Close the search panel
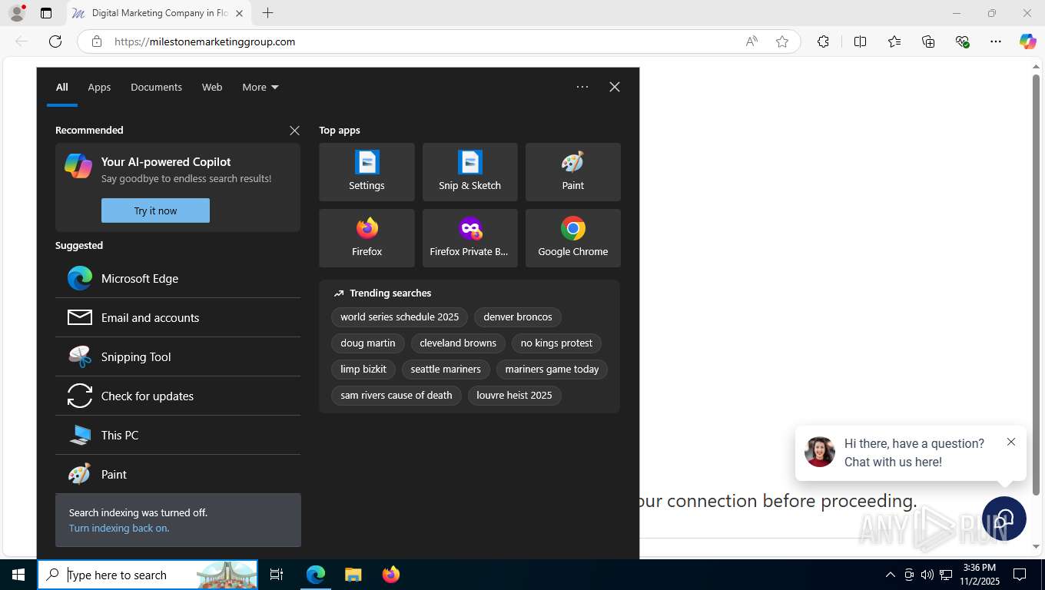 coord(615,87)
